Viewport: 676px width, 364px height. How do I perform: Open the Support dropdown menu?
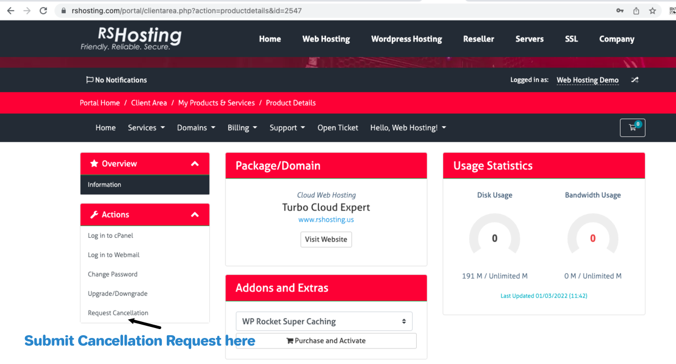(x=287, y=127)
